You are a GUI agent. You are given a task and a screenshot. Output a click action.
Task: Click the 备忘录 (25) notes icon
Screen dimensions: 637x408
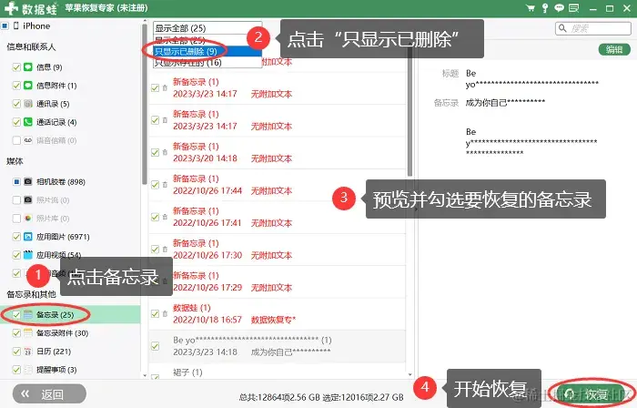click(28, 314)
